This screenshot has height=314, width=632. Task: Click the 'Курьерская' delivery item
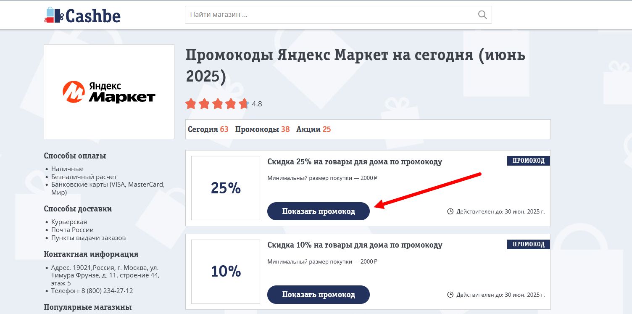tap(69, 222)
